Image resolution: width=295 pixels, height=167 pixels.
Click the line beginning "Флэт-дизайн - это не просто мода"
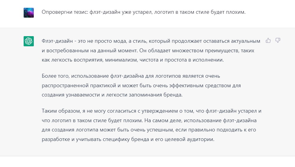pyautogui.click(x=151, y=41)
